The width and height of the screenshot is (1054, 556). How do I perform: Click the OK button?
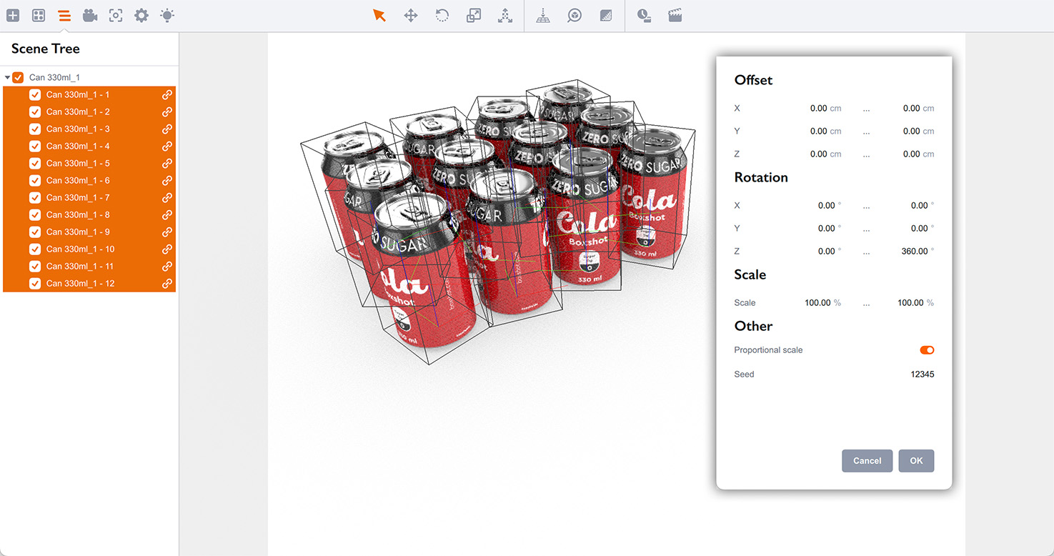pos(916,460)
